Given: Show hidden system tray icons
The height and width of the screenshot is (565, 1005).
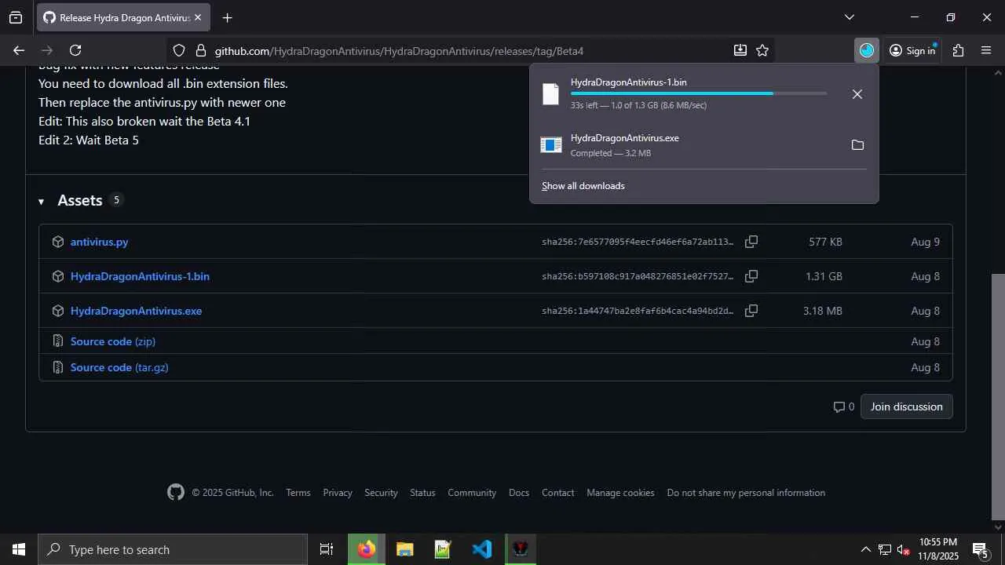Looking at the screenshot, I should [865, 549].
